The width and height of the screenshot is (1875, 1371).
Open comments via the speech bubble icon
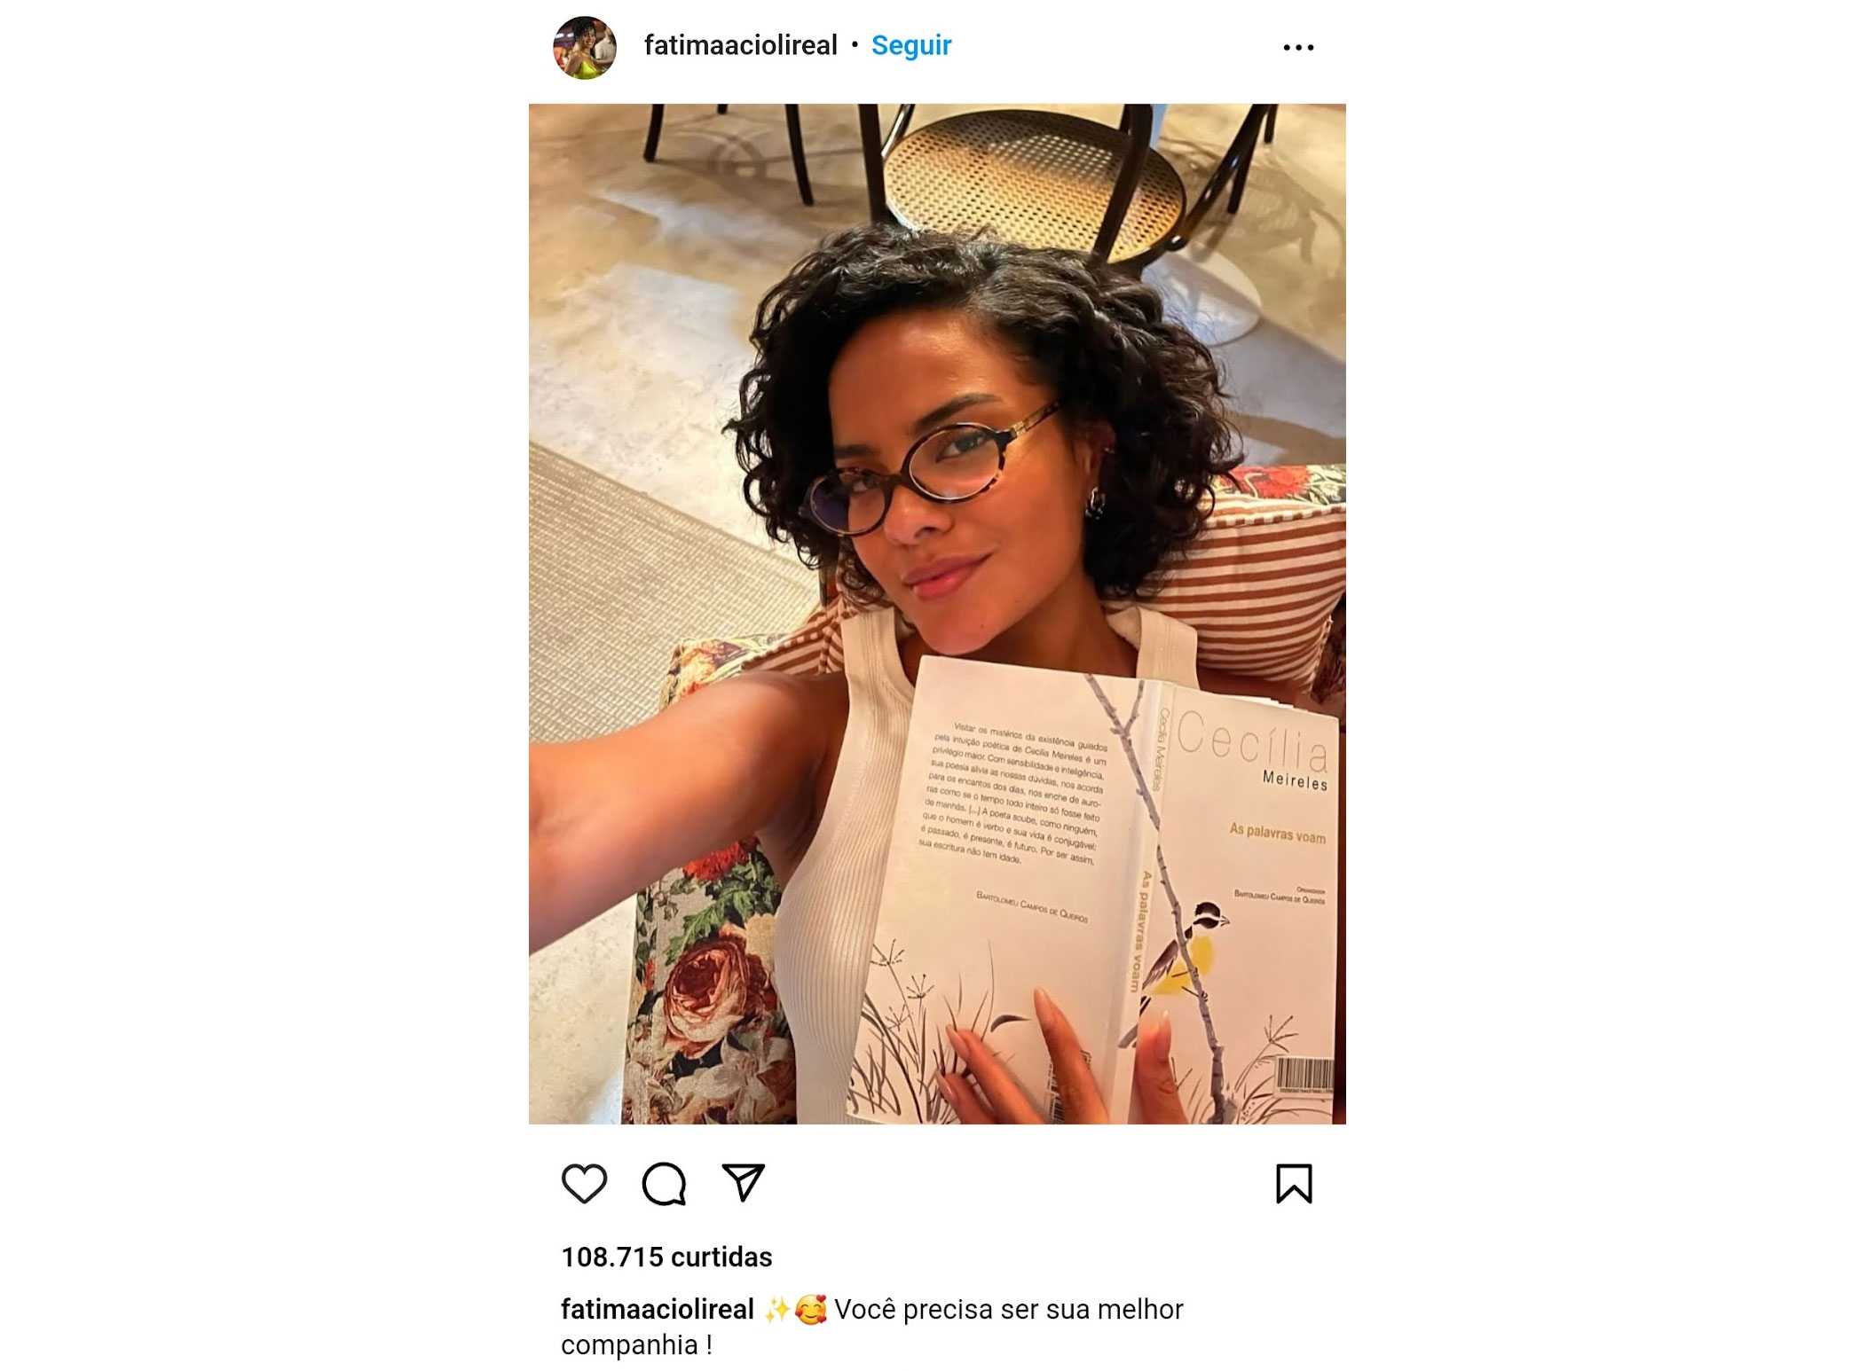(x=664, y=1183)
